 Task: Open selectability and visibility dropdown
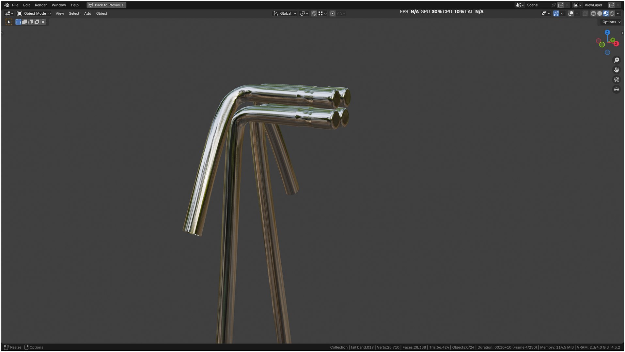pos(546,14)
